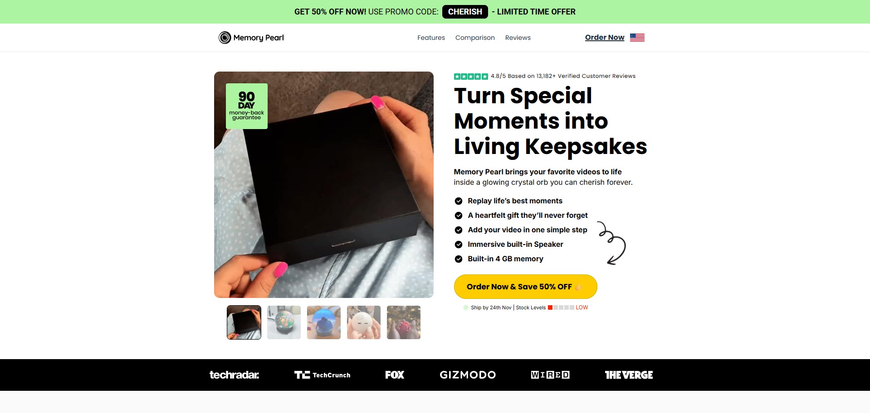Screen dimensions: 870x413
Task: Click the green star rating icons
Action: click(471, 77)
